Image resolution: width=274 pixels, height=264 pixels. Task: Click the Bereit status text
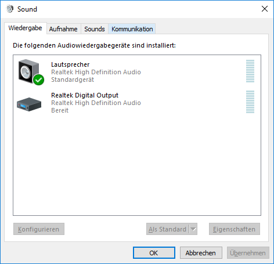coord(60,110)
